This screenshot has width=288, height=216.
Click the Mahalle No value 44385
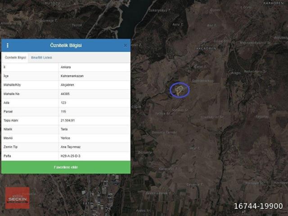pyautogui.click(x=65, y=94)
